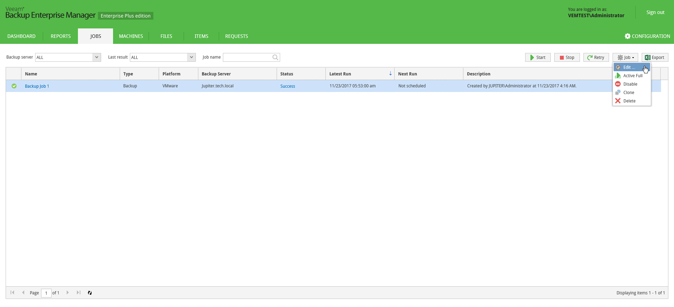674x307 pixels.
Task: Select Delete in the Job menu
Action: (x=632, y=101)
